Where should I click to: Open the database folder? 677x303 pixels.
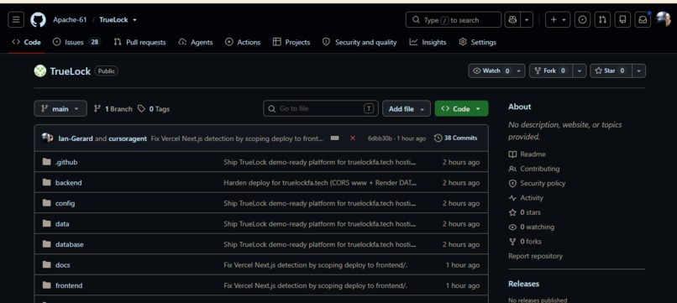tap(70, 244)
